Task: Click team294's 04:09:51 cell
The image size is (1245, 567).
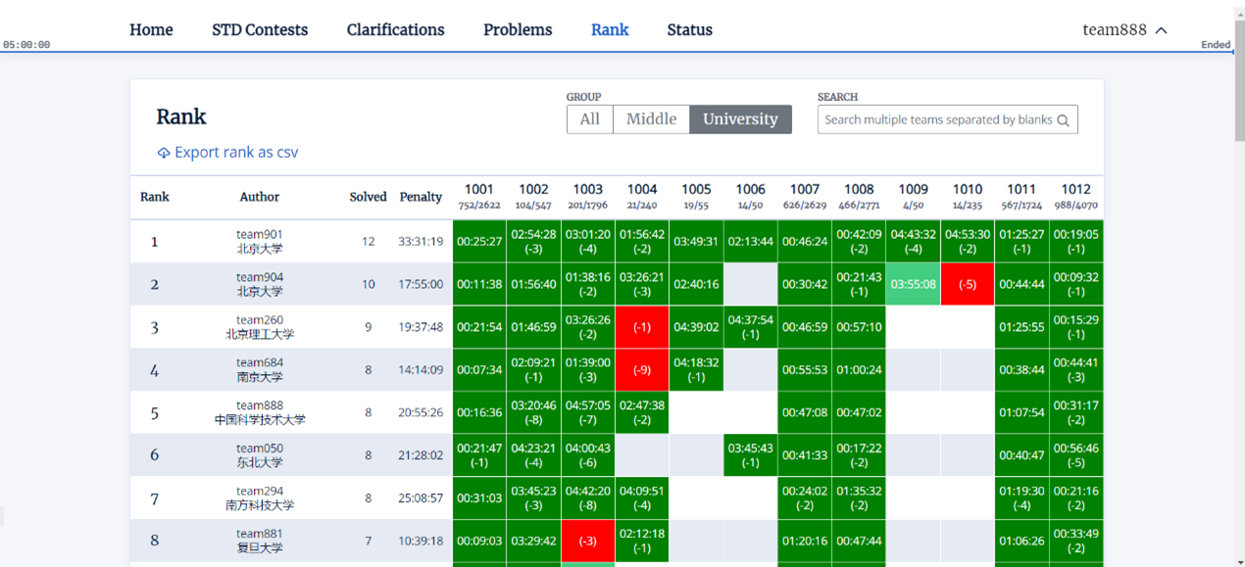Action: (642, 498)
